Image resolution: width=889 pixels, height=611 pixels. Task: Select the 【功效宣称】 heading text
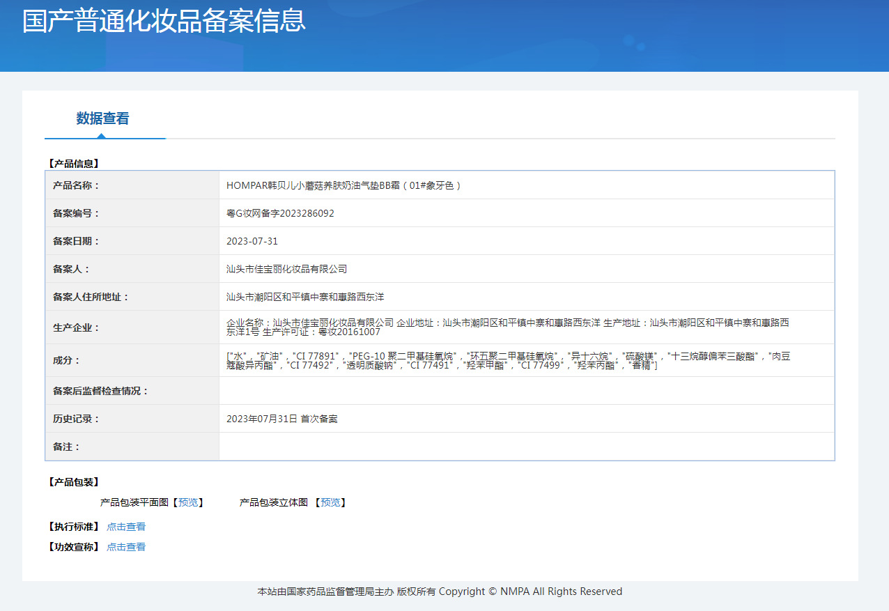tap(74, 547)
